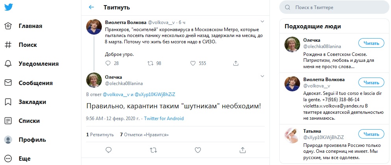Viewport: 391px width, 165px height.
Task: Like the tweet with 555 likes
Action: 193,63
